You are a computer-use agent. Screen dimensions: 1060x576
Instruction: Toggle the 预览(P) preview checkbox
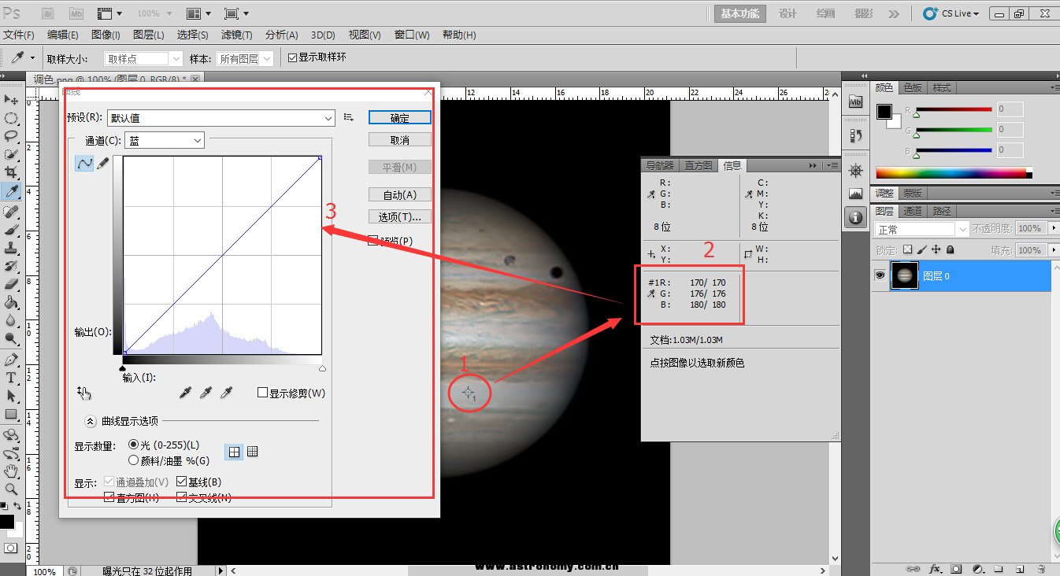374,241
